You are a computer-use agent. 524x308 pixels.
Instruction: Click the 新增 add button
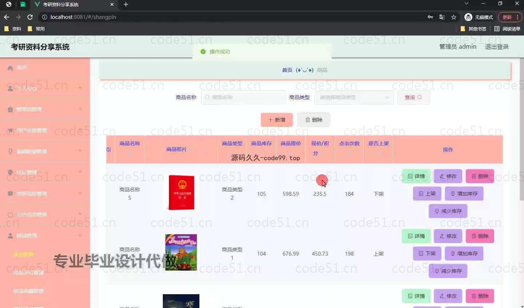click(277, 120)
